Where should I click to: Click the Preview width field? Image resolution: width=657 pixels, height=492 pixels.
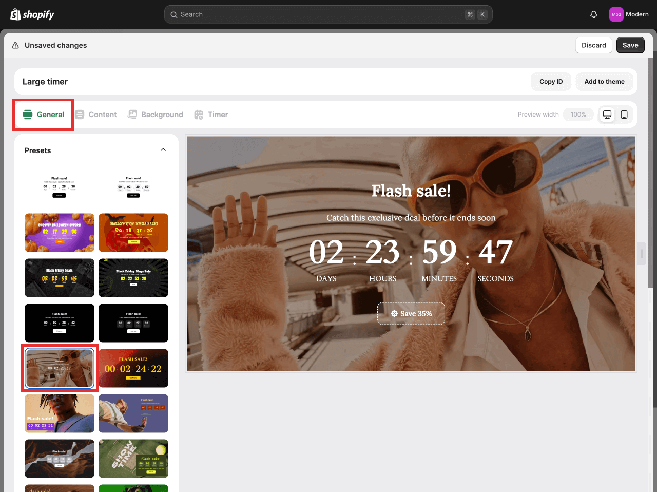point(578,115)
